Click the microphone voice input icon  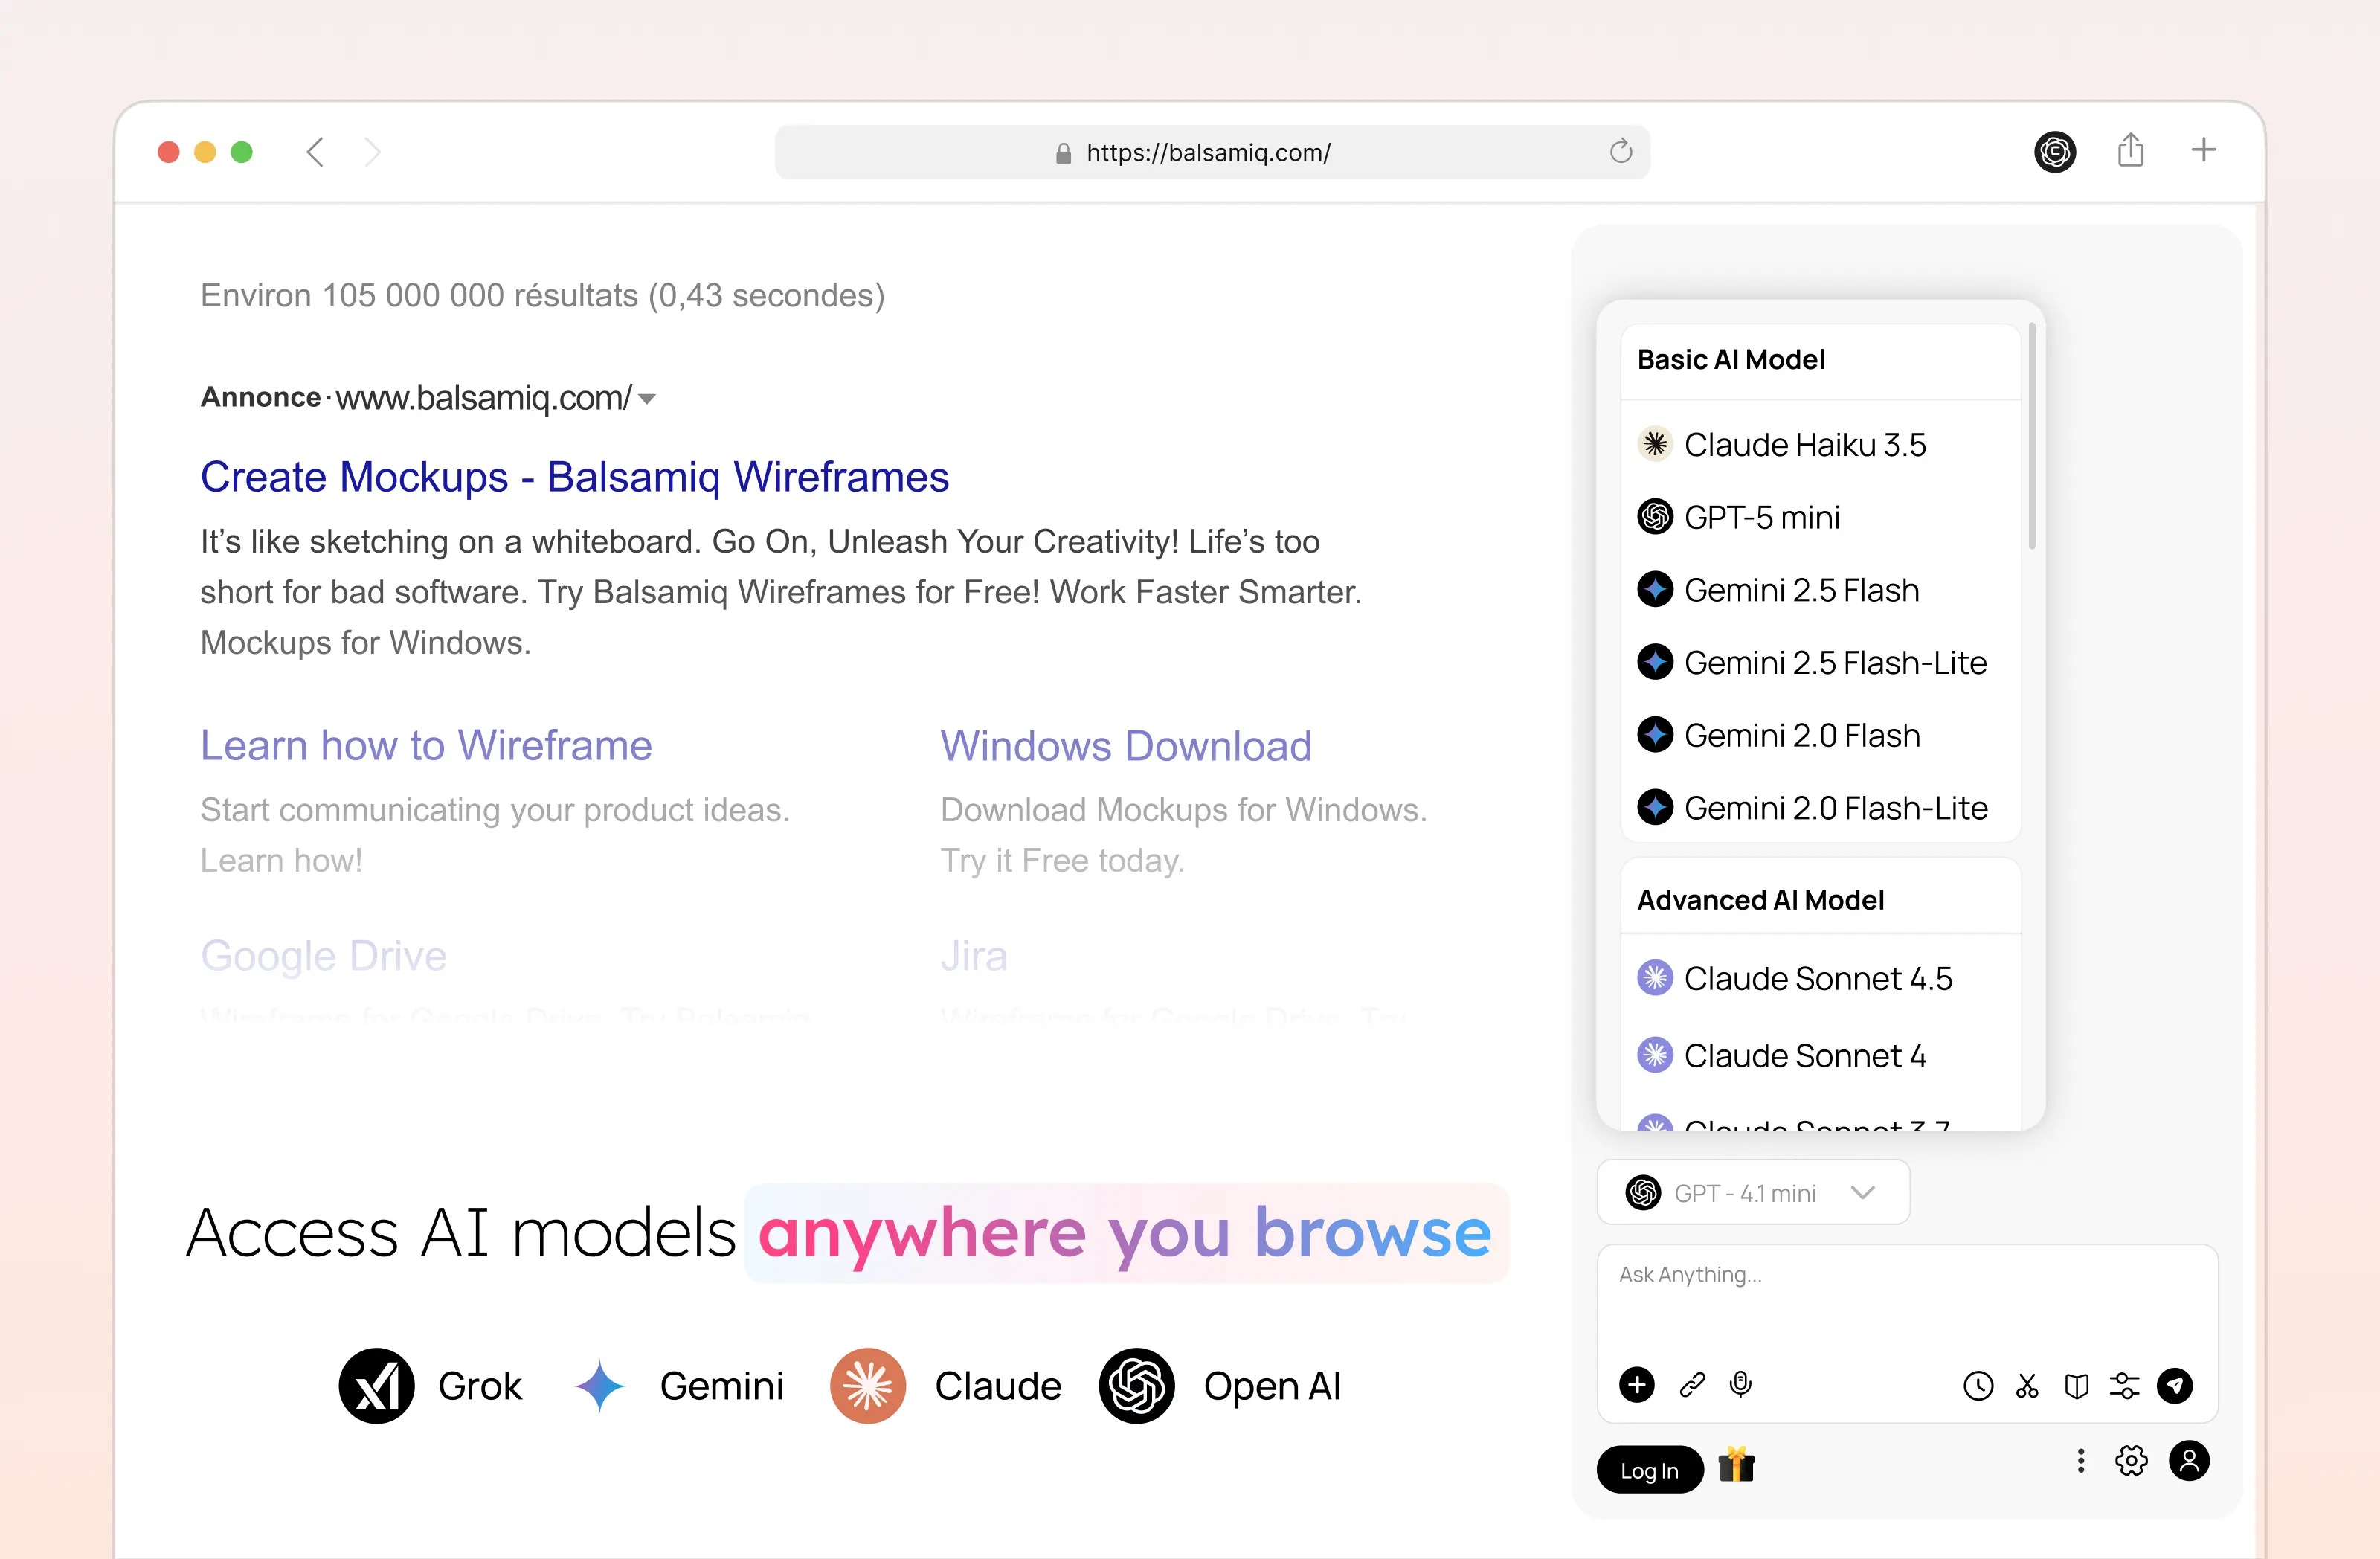[x=1740, y=1384]
